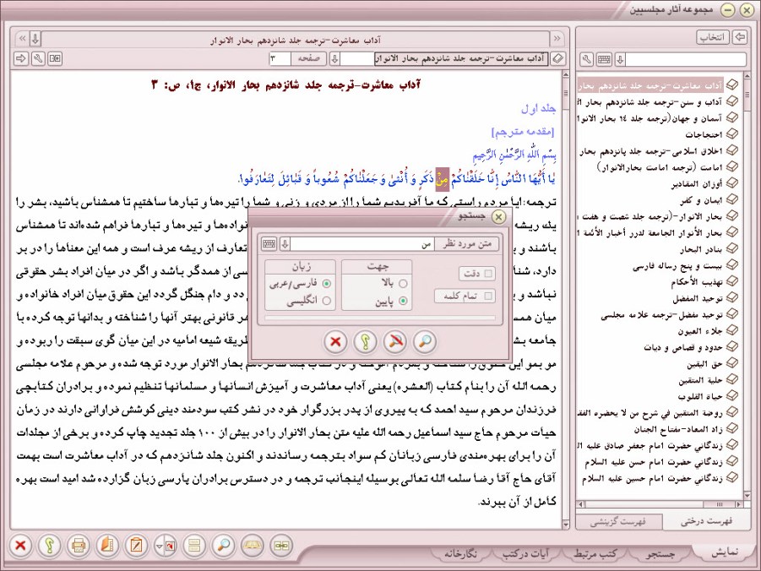Open help via the bottom toolbar question mark
Screen dimensions: 761x571
point(50,546)
